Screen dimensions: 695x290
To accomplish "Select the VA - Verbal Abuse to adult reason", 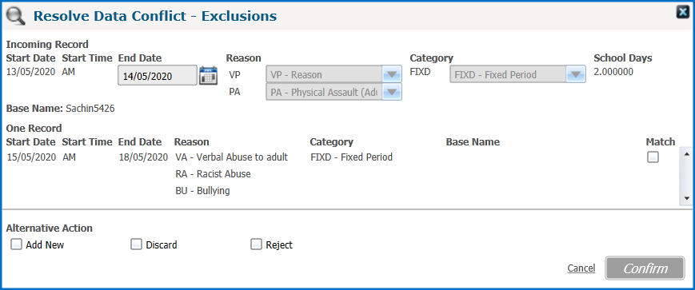I will [232, 157].
